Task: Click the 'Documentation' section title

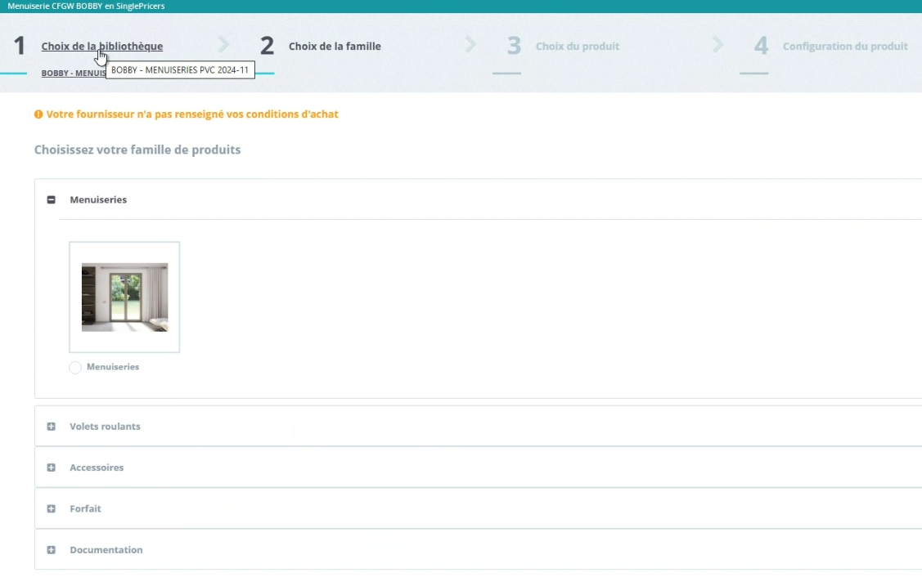Action: (106, 550)
